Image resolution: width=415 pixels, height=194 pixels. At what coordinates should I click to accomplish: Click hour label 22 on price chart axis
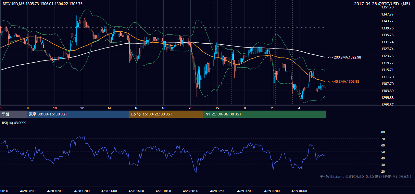[x=218, y=108]
